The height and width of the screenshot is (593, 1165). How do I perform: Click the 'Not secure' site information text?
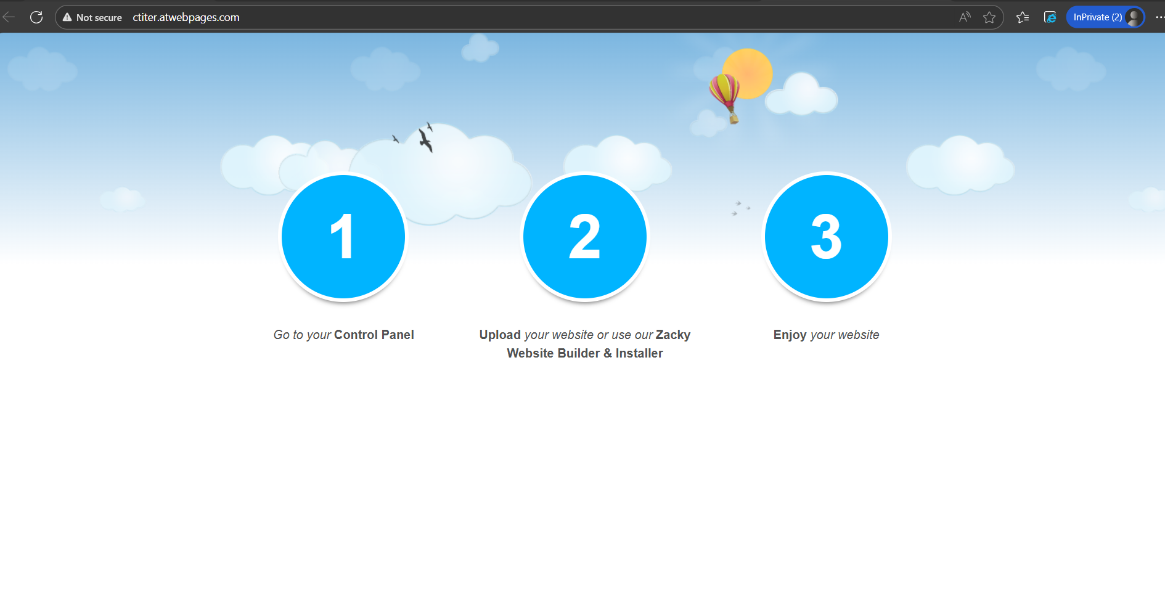99,18
